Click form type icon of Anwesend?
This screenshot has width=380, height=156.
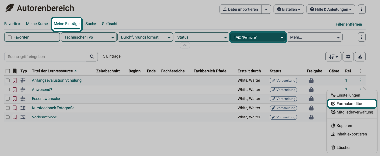pos(23,90)
